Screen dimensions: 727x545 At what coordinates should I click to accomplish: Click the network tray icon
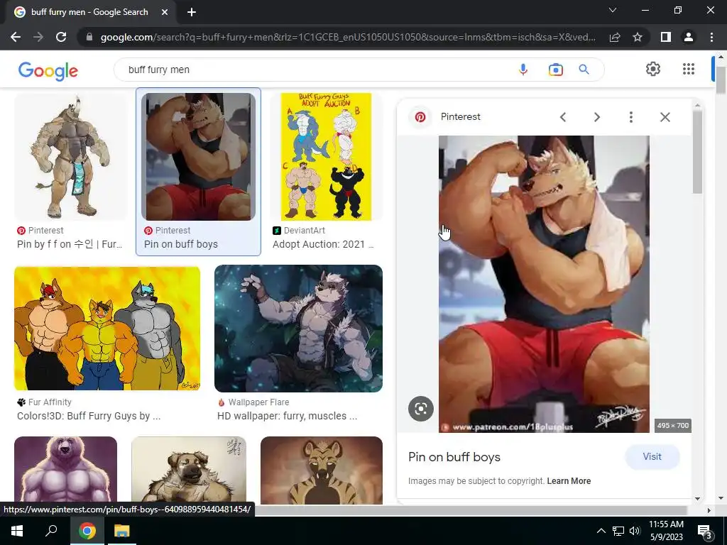pos(618,531)
